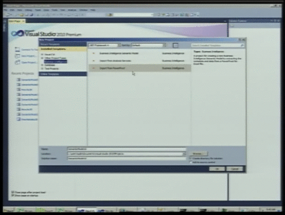This screenshot has width=285, height=215.
Task: Select the Business Intelligence tree item
Action: [x=56, y=61]
